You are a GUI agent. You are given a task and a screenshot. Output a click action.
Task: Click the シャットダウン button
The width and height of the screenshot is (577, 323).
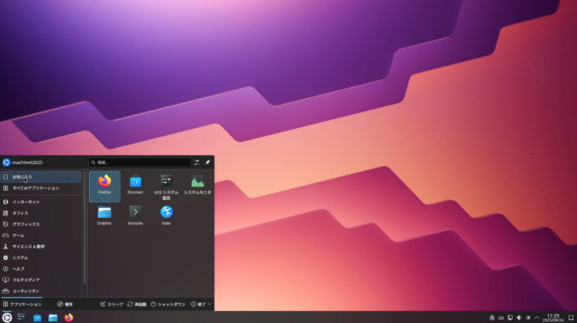click(168, 304)
